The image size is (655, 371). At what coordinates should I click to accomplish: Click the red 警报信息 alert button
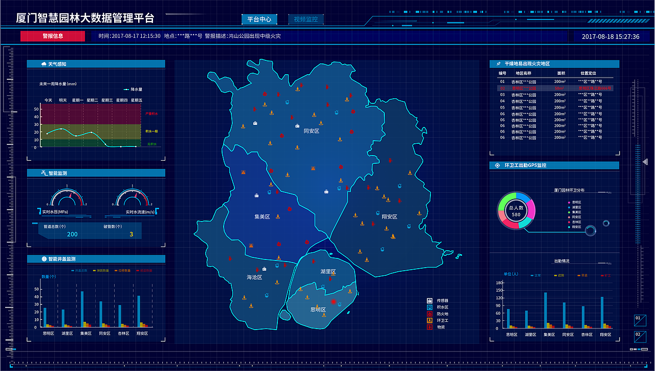click(x=52, y=36)
